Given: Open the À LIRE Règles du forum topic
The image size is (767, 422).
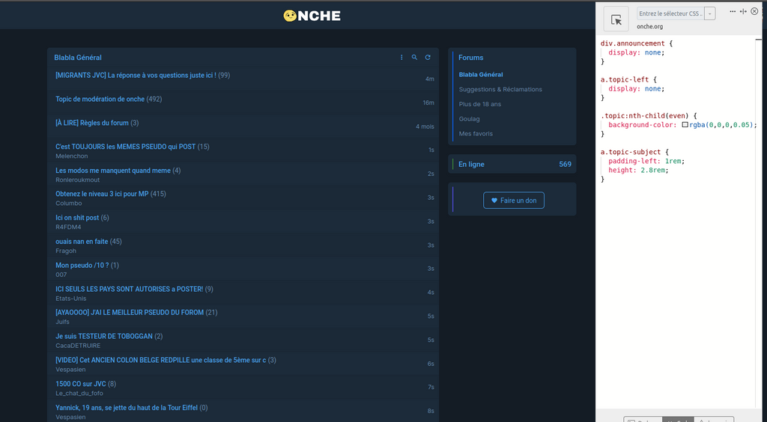Looking at the screenshot, I should click(x=92, y=123).
